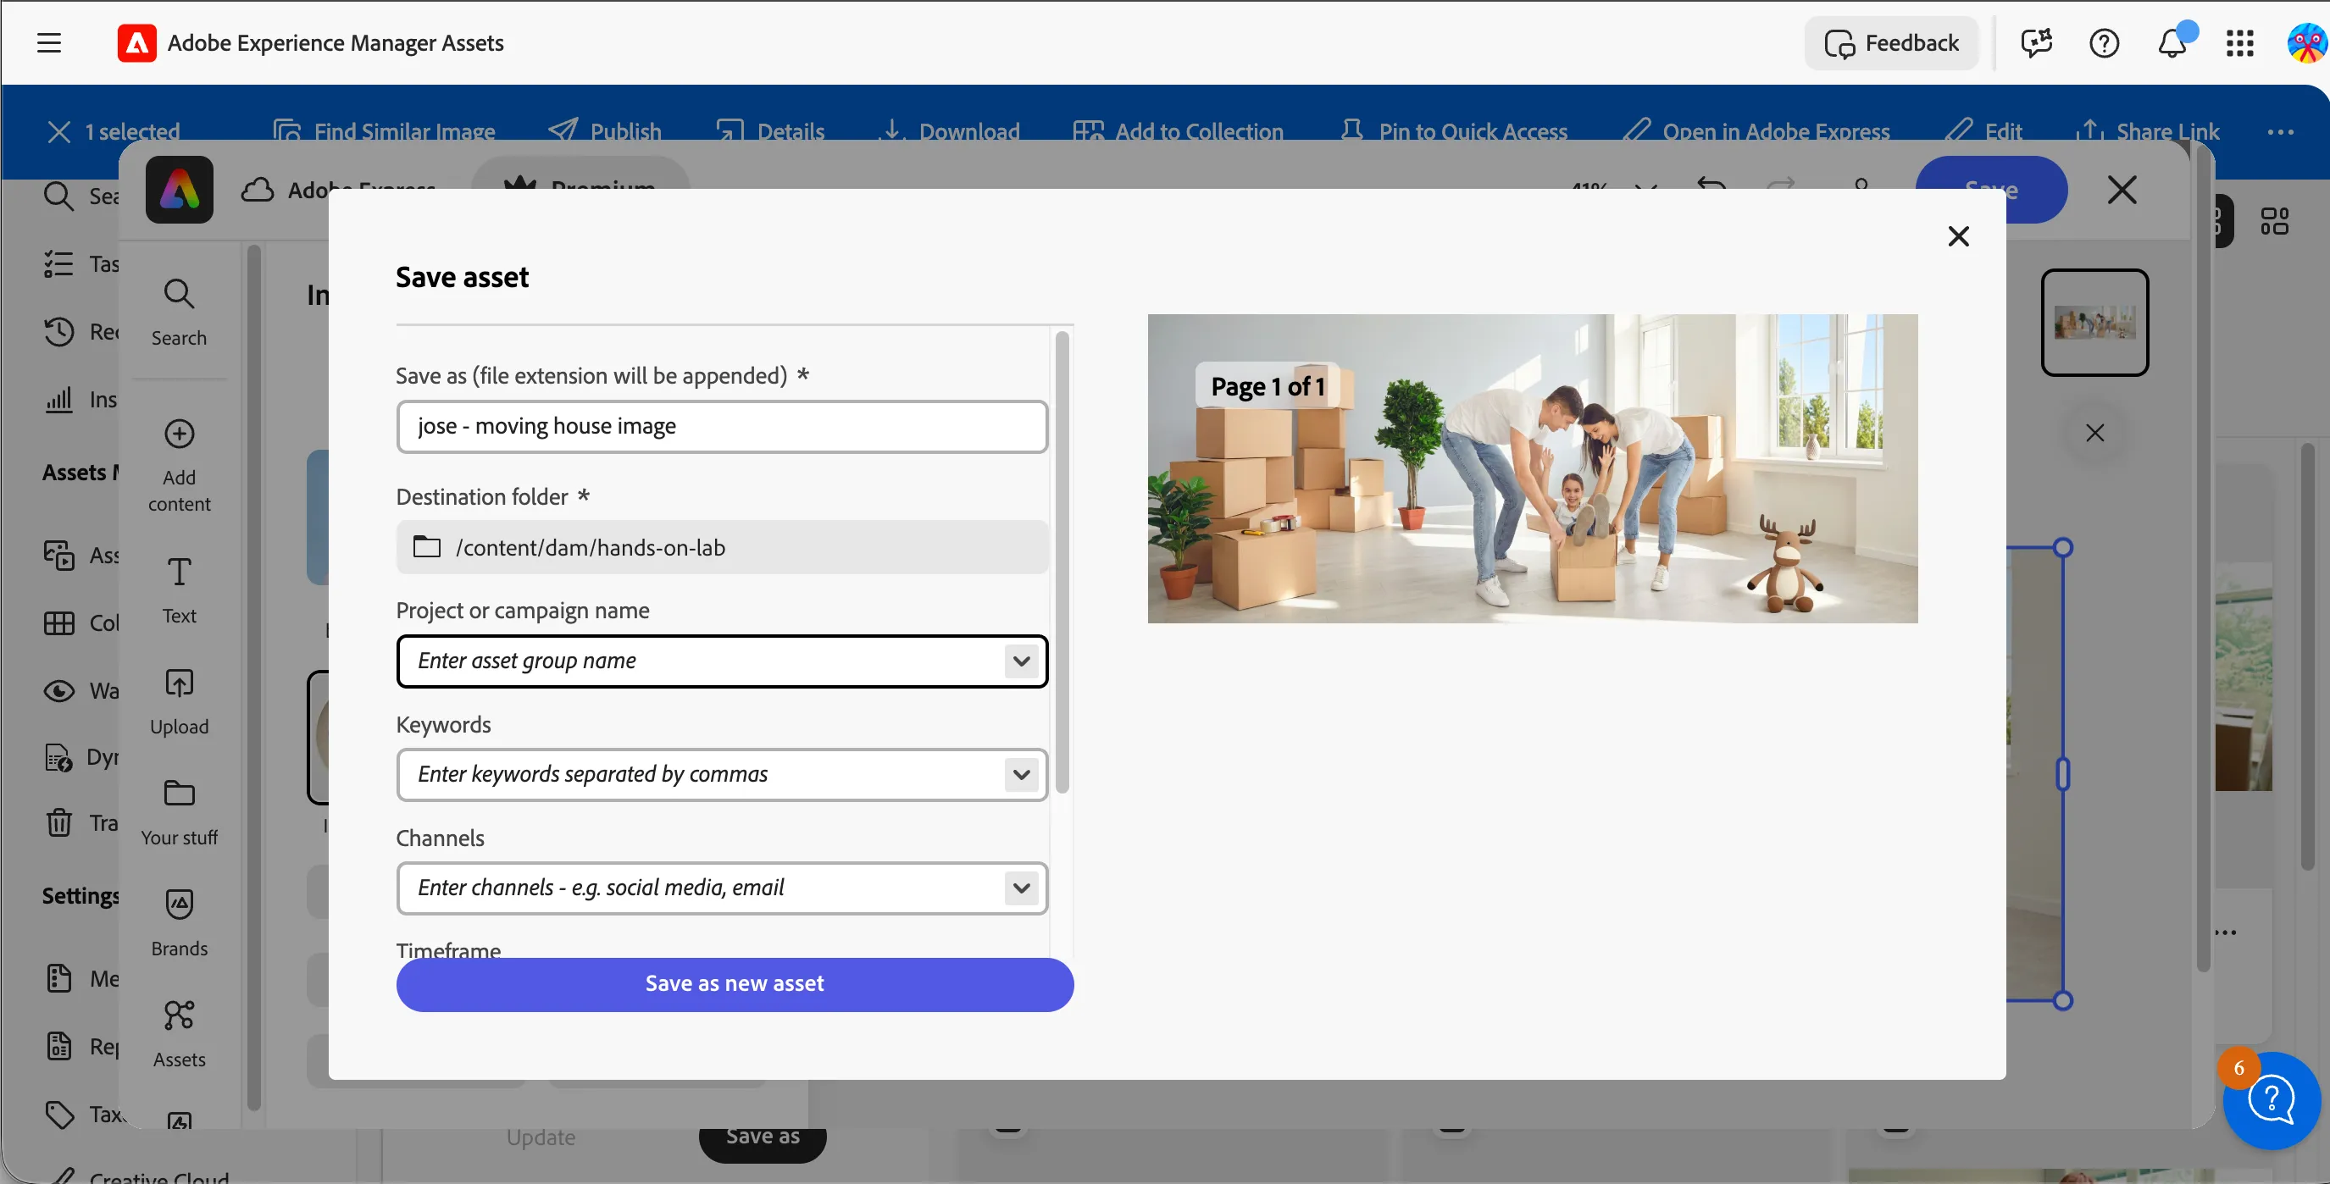Viewport: 2330px width, 1184px height.
Task: Open the cloud Adobe Express document icon
Action: coord(258,190)
